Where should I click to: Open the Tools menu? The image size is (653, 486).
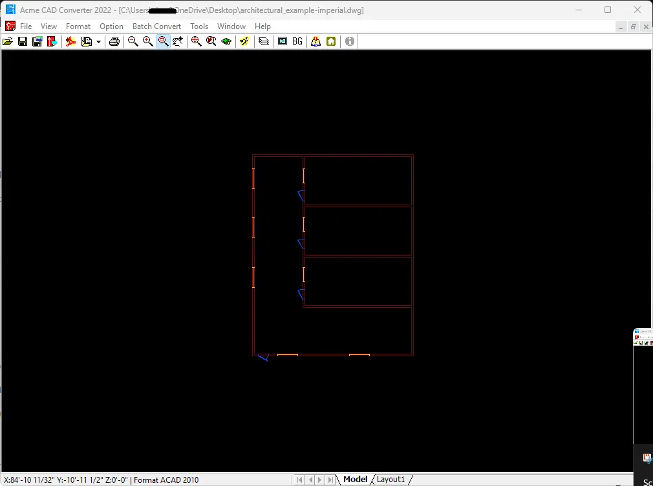click(199, 26)
